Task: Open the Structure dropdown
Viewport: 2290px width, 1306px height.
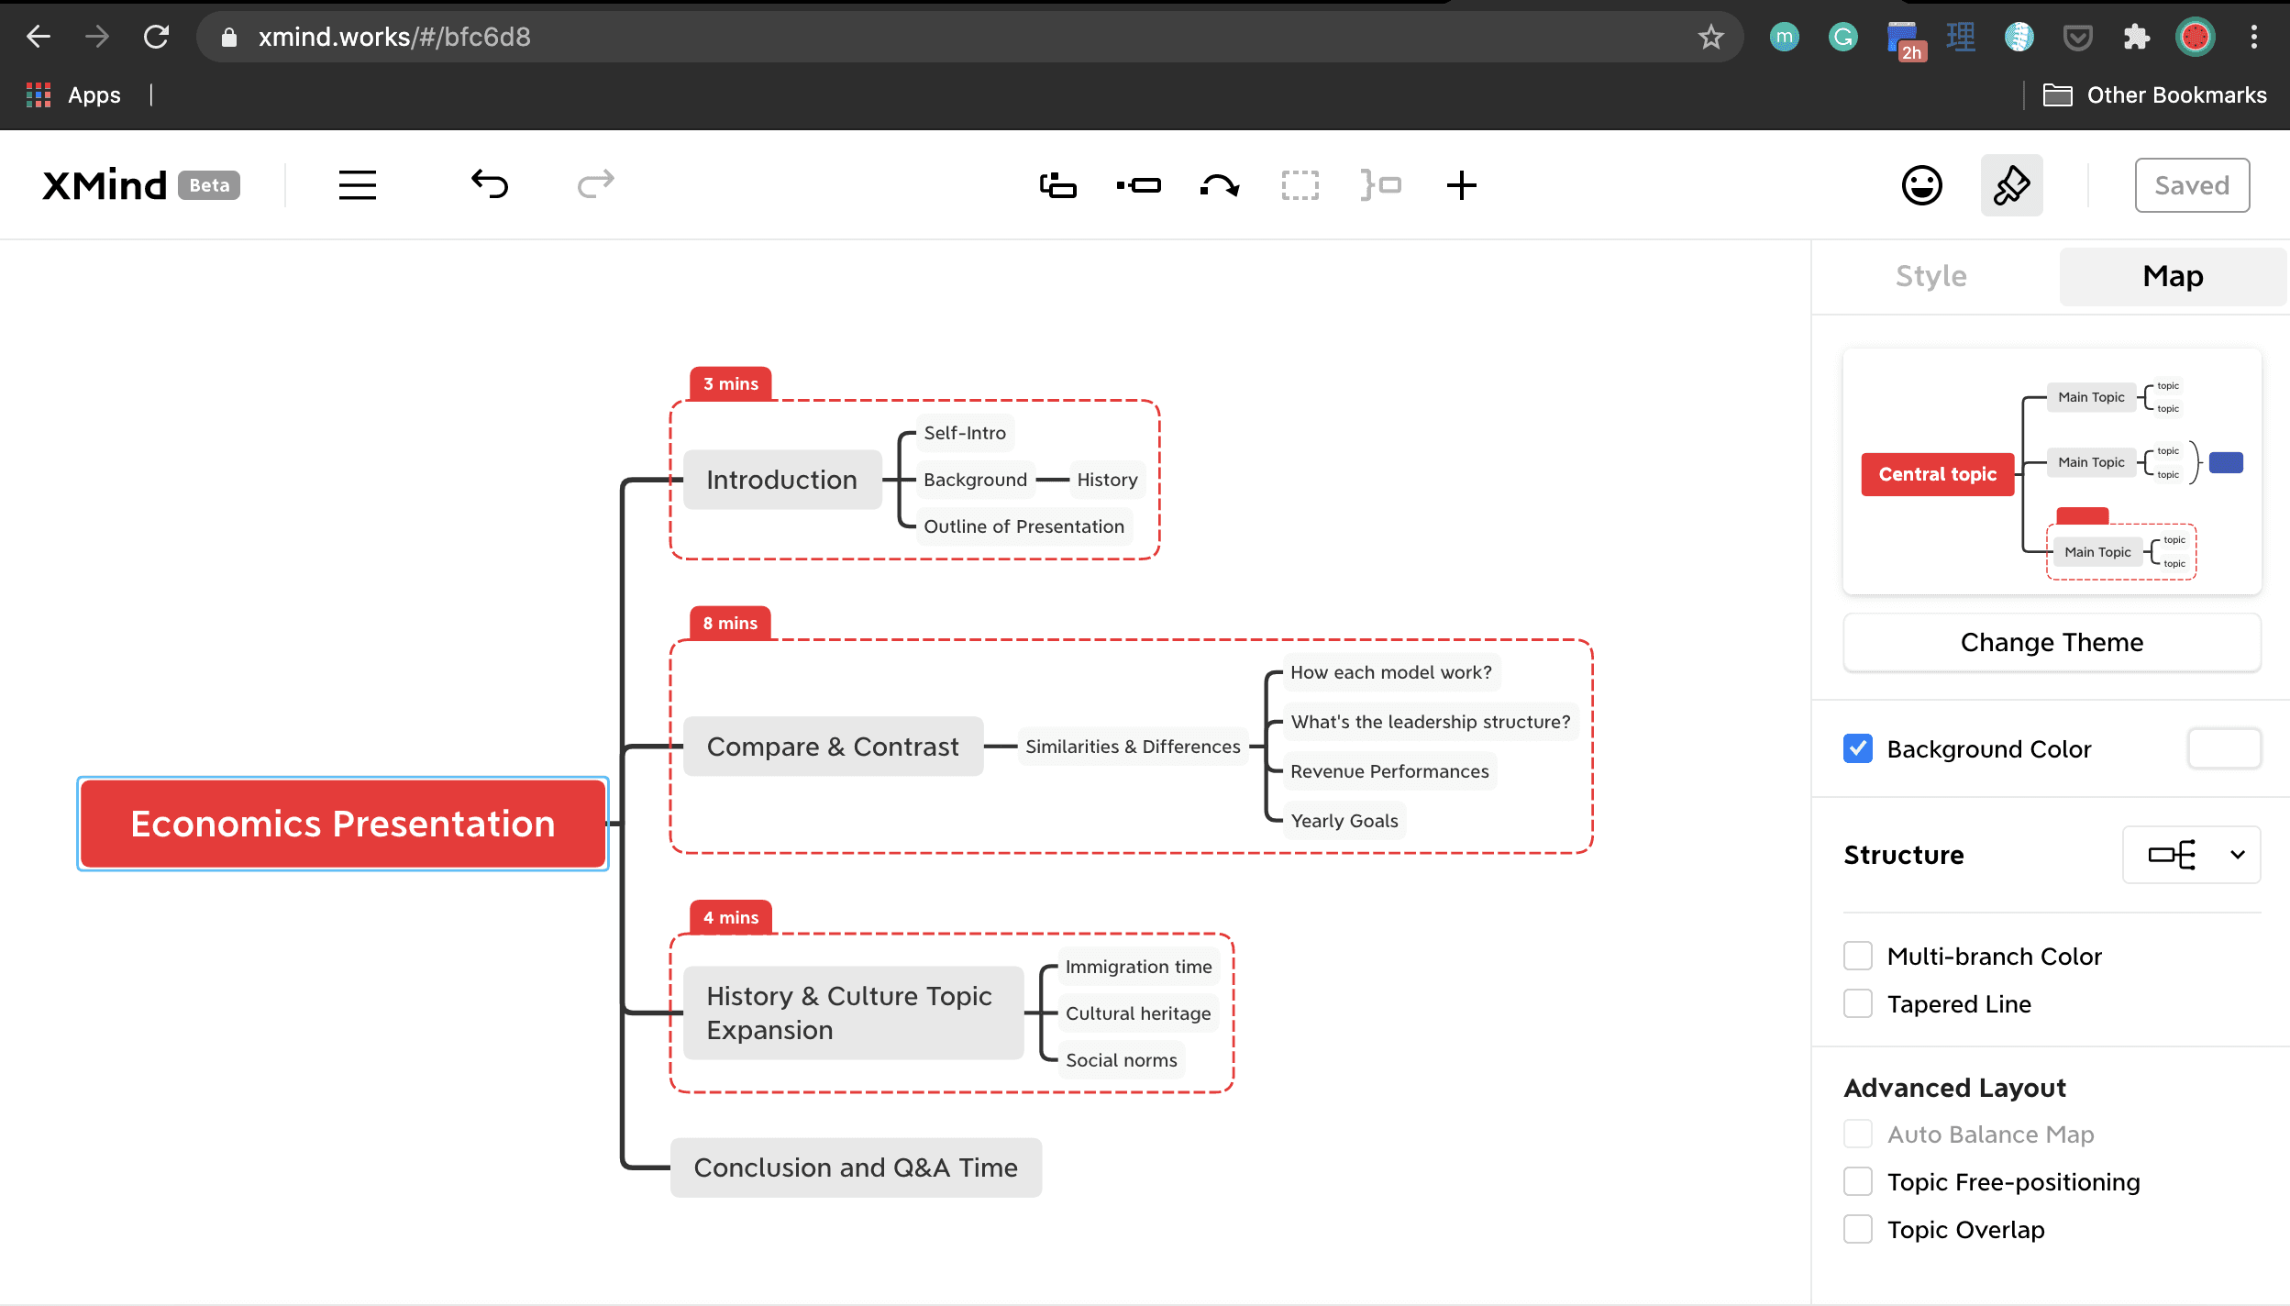Action: (2191, 855)
